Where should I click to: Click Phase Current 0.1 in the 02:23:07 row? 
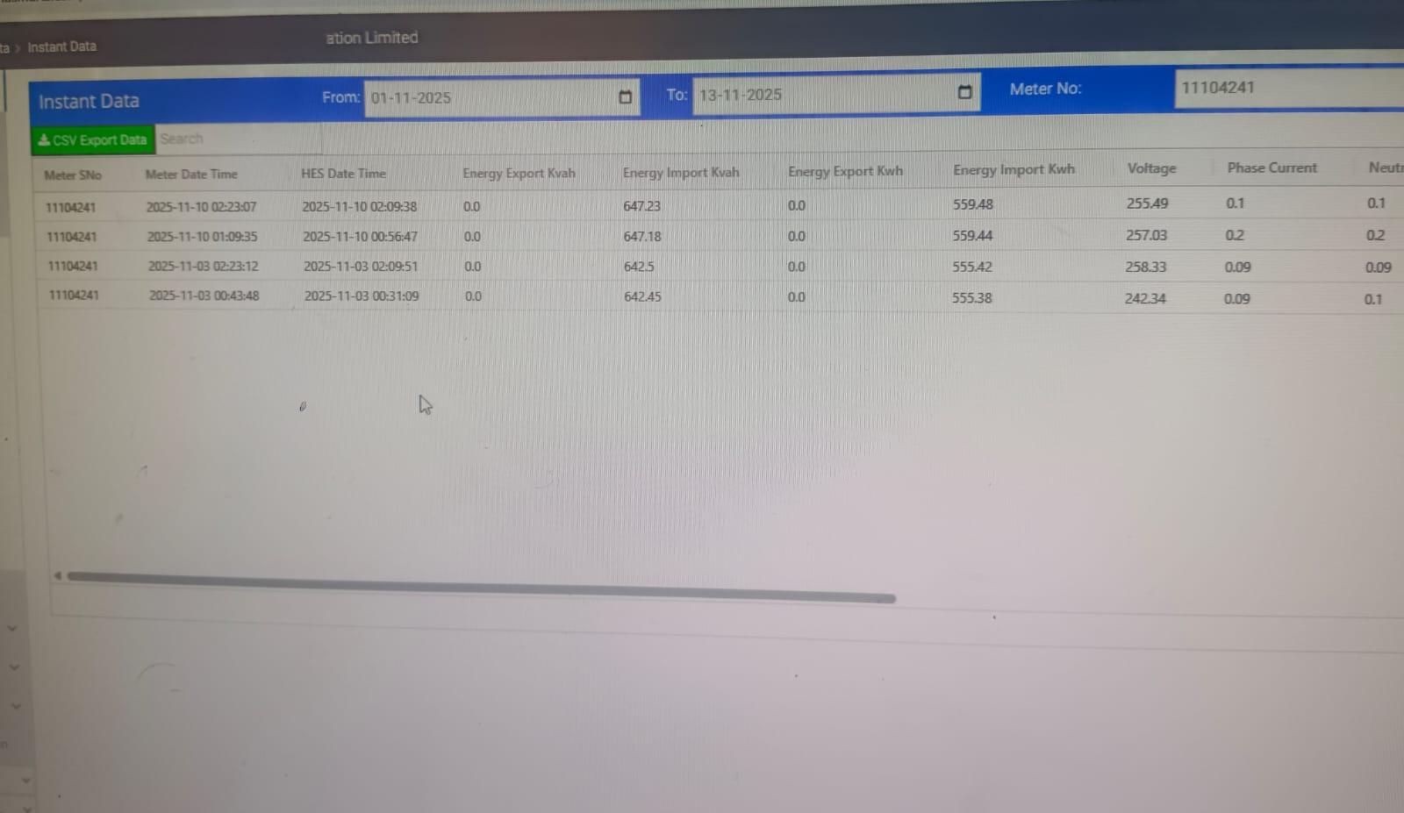1235,203
